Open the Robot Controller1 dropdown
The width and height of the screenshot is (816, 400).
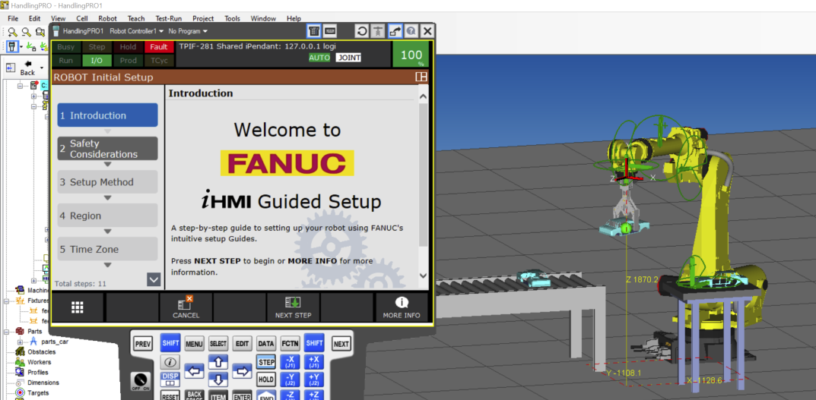pos(137,31)
